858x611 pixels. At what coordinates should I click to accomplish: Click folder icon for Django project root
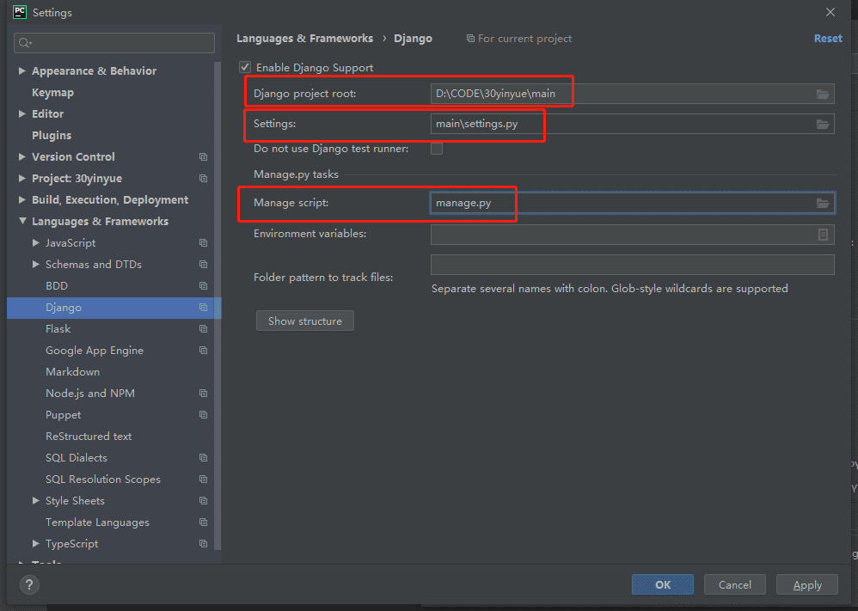click(x=823, y=94)
